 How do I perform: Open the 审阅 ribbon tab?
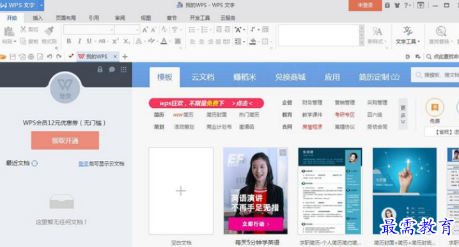[x=120, y=18]
